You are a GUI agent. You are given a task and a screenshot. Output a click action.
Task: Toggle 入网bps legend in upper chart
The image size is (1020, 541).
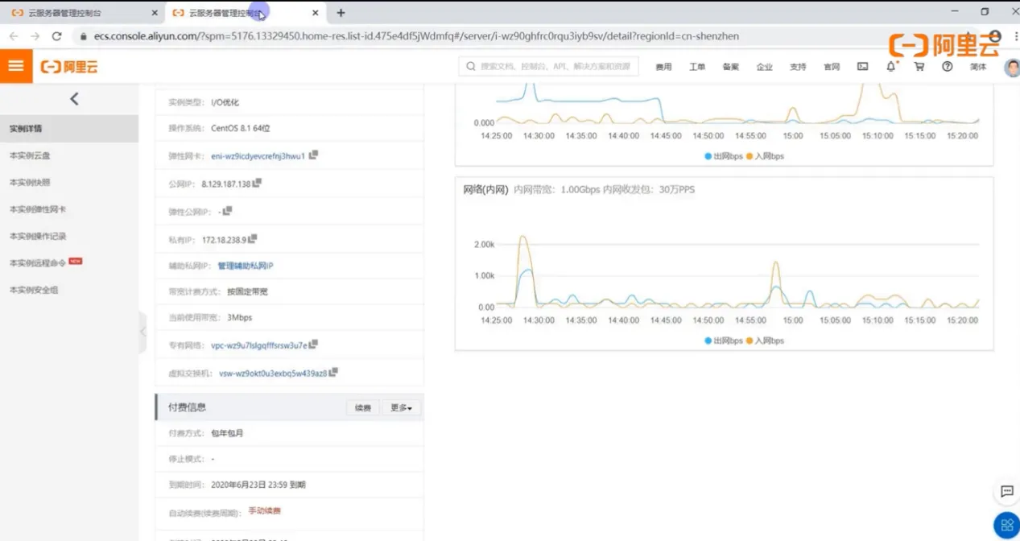(765, 156)
